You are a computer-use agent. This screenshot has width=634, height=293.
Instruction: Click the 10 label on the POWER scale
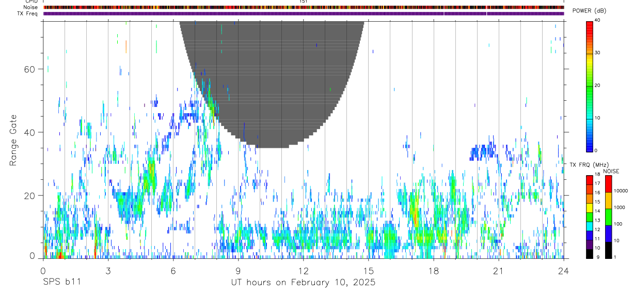598,118
